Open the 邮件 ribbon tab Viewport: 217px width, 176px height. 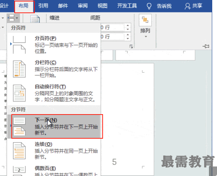click(63, 6)
